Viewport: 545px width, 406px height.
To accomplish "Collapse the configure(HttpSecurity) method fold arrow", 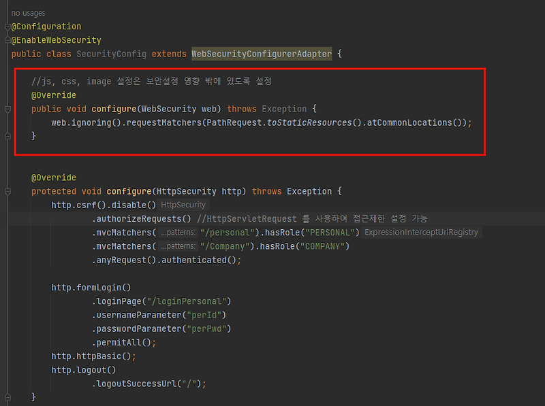I will point(7,191).
